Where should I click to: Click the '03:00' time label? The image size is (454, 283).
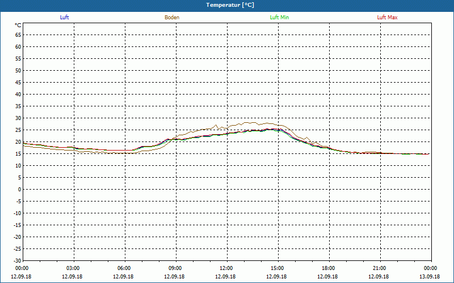73,268
